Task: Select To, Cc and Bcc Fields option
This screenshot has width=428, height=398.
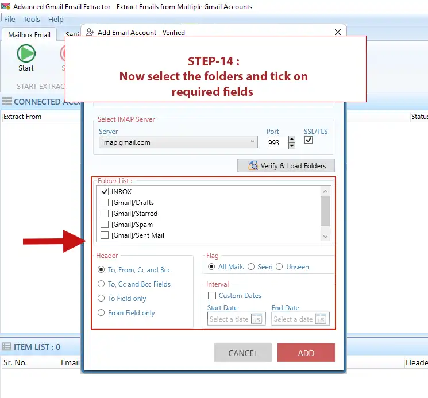Action: click(x=101, y=284)
